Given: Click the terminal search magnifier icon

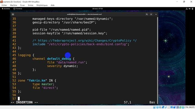Looking at the screenshot, I should pyautogui.click(x=147, y=14).
